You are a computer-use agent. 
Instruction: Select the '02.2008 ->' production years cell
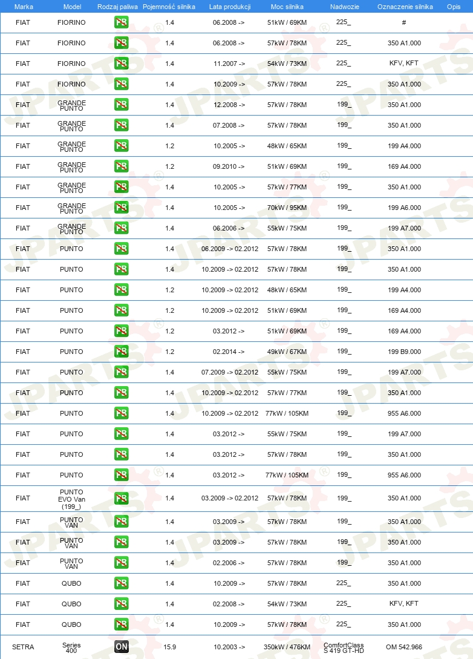tap(229, 604)
